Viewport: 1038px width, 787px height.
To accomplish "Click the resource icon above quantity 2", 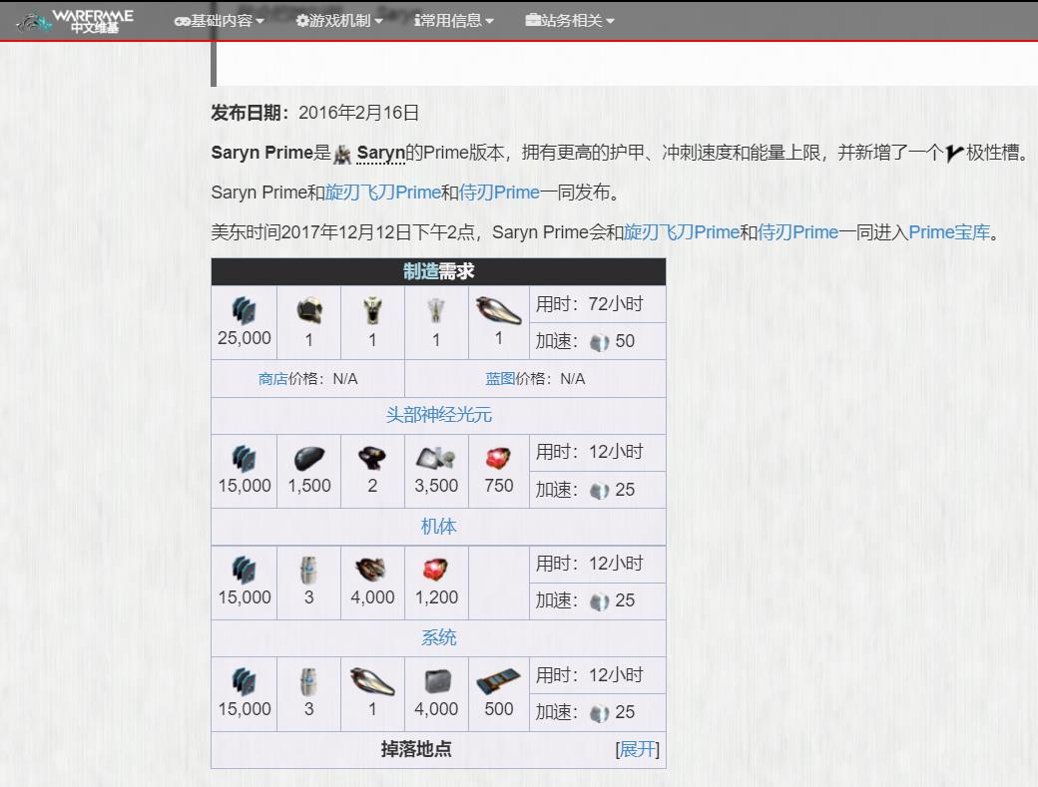I will pos(372,458).
